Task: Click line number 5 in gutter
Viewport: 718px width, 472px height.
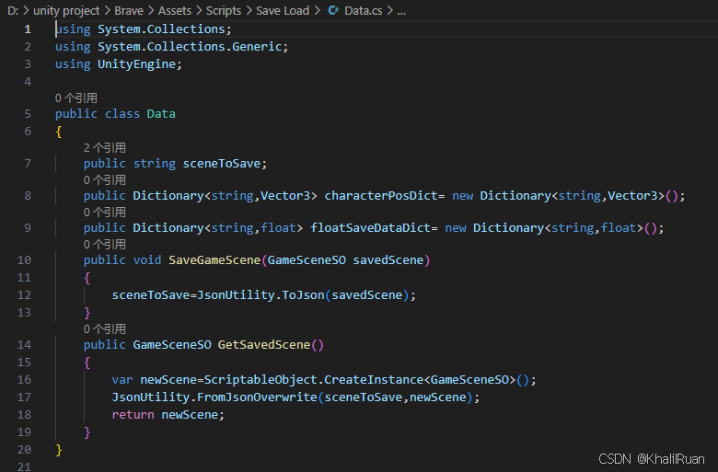Action: point(28,114)
